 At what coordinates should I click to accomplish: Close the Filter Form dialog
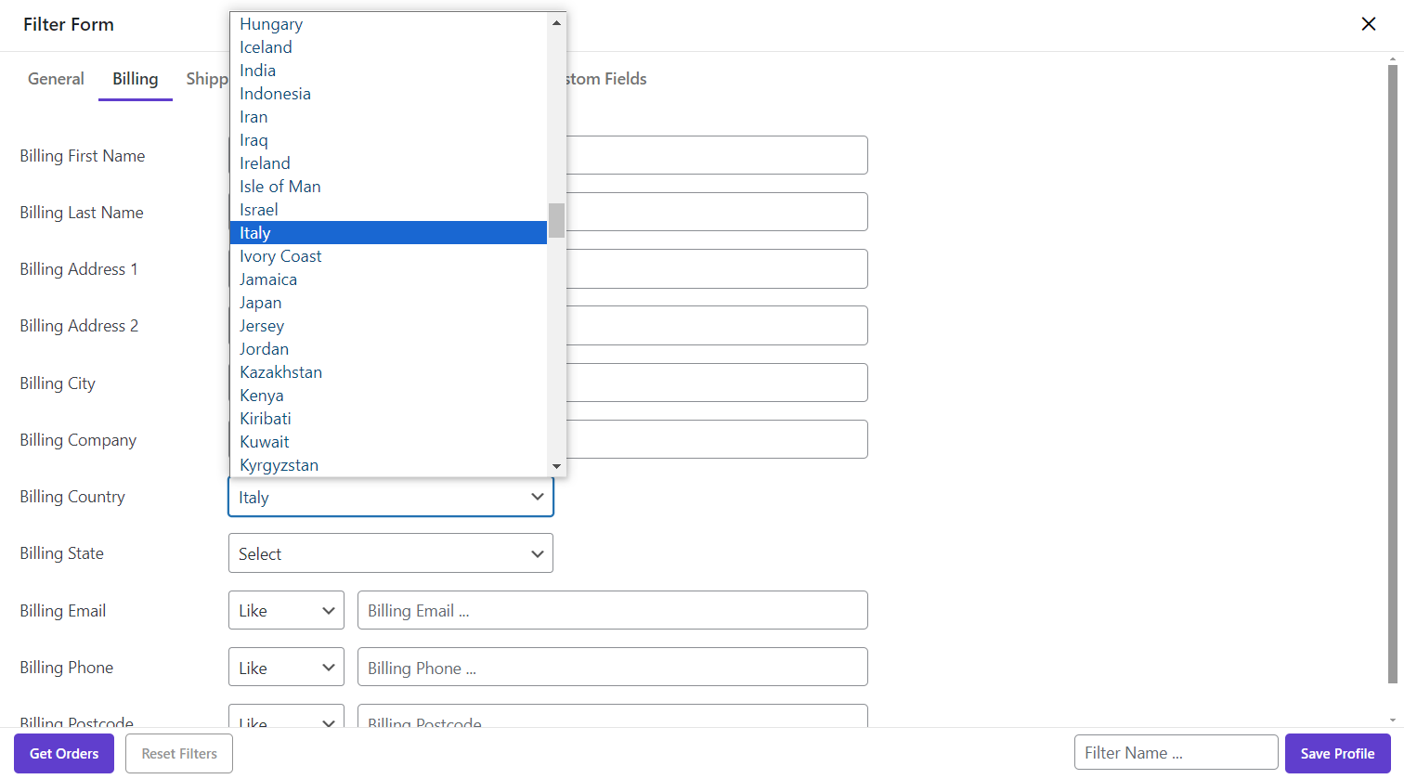(1368, 24)
